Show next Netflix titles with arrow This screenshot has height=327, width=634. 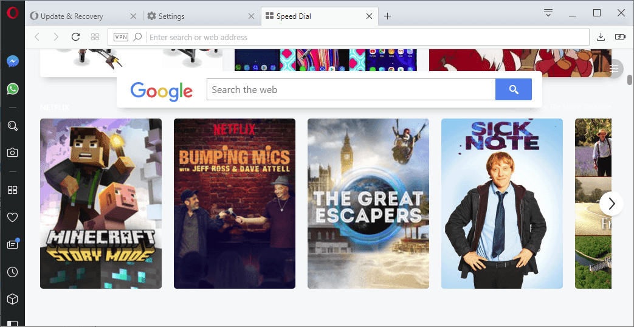(x=612, y=204)
